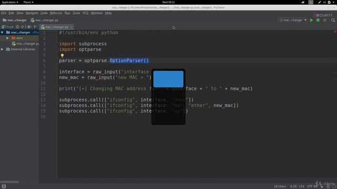This screenshot has width=337, height=189.
Task: Click the Project panel horizontal scrollbar
Action: (x=9, y=182)
